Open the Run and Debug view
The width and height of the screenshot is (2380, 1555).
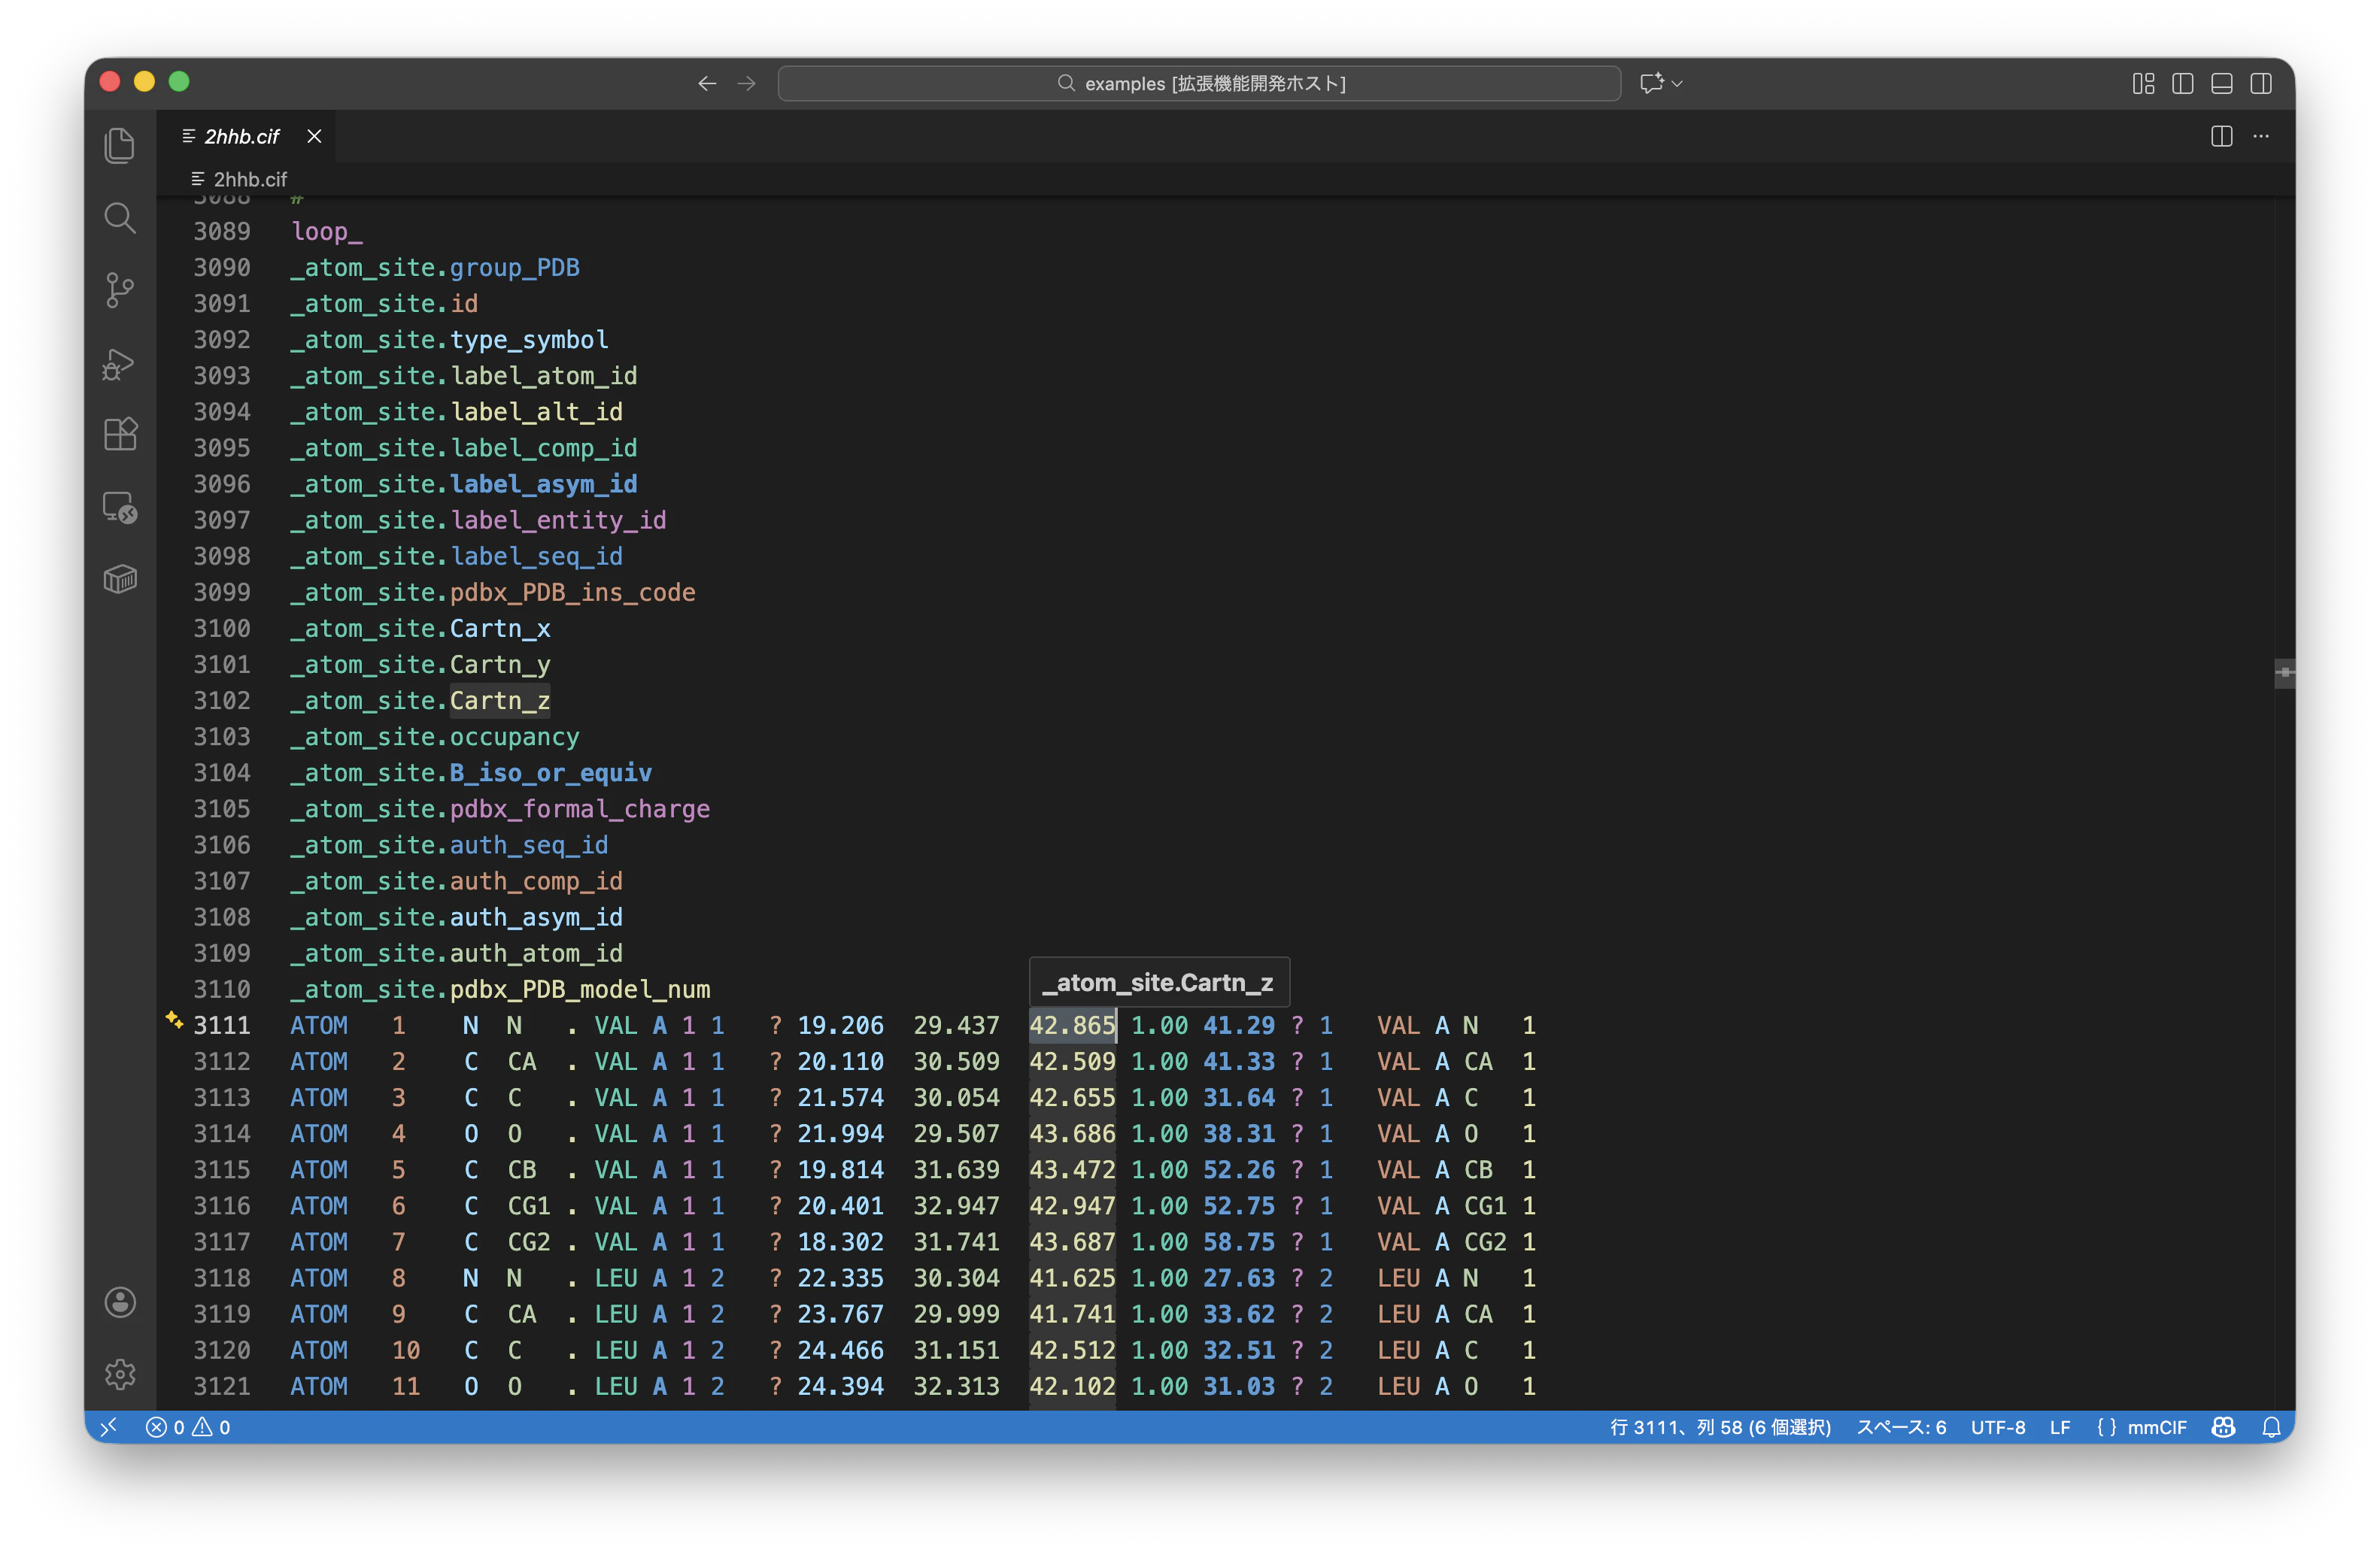click(x=120, y=362)
